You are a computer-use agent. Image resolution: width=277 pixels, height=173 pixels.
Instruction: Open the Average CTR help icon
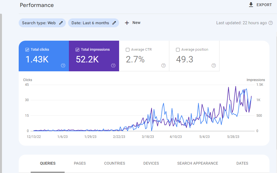pyautogui.click(x=163, y=65)
